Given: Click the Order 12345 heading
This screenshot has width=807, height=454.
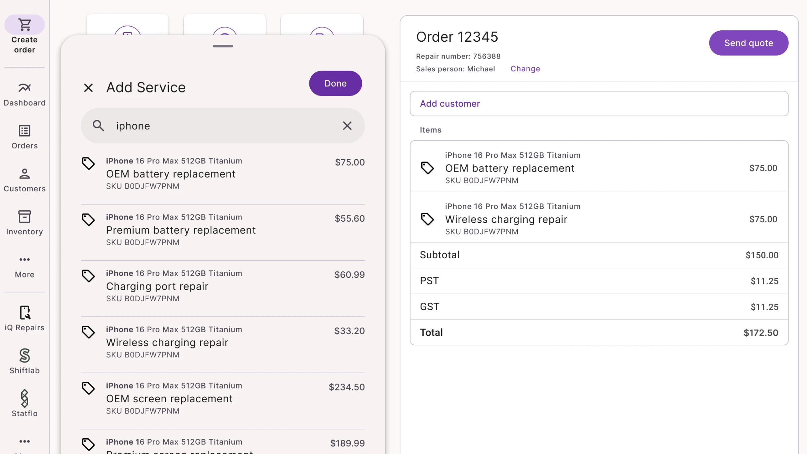Looking at the screenshot, I should pyautogui.click(x=457, y=37).
